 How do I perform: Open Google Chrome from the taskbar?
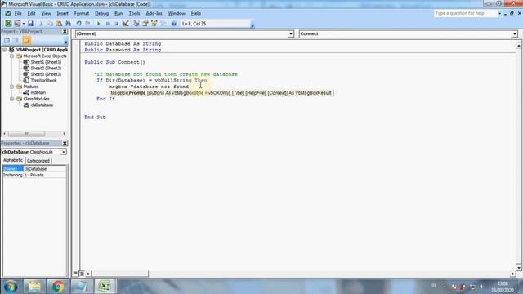(58, 287)
